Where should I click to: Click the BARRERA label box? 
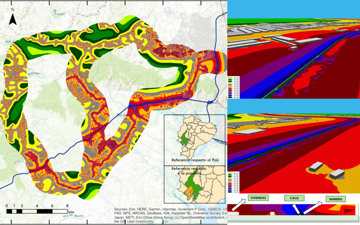336,199
